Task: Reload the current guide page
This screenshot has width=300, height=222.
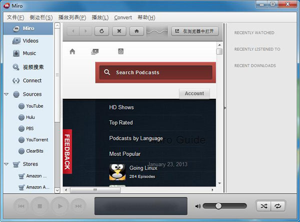Action: [102, 31]
